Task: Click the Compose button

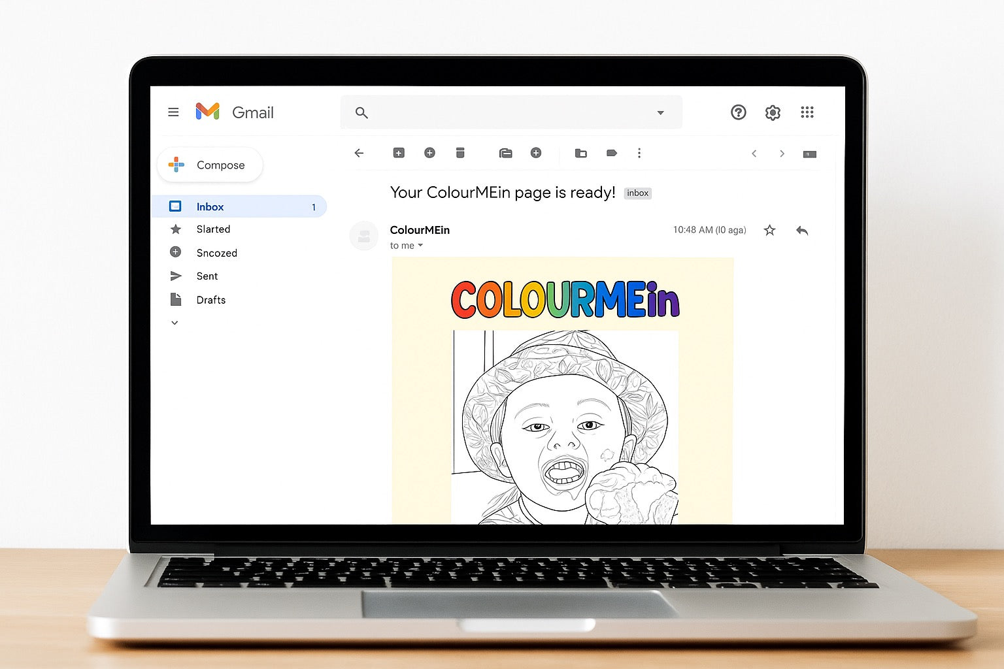Action: (x=210, y=165)
